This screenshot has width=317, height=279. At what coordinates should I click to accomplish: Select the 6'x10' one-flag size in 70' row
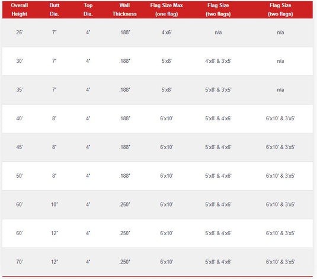[166, 262]
